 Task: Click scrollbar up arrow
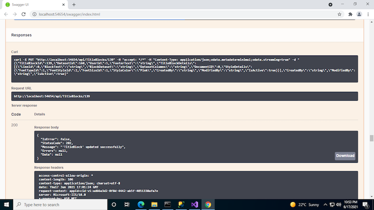coord(371,22)
